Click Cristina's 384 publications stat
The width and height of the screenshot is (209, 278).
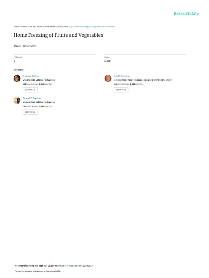click(30, 84)
